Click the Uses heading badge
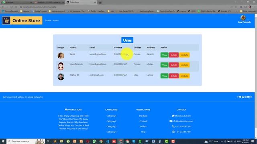This screenshot has height=144, width=257. tap(127, 40)
